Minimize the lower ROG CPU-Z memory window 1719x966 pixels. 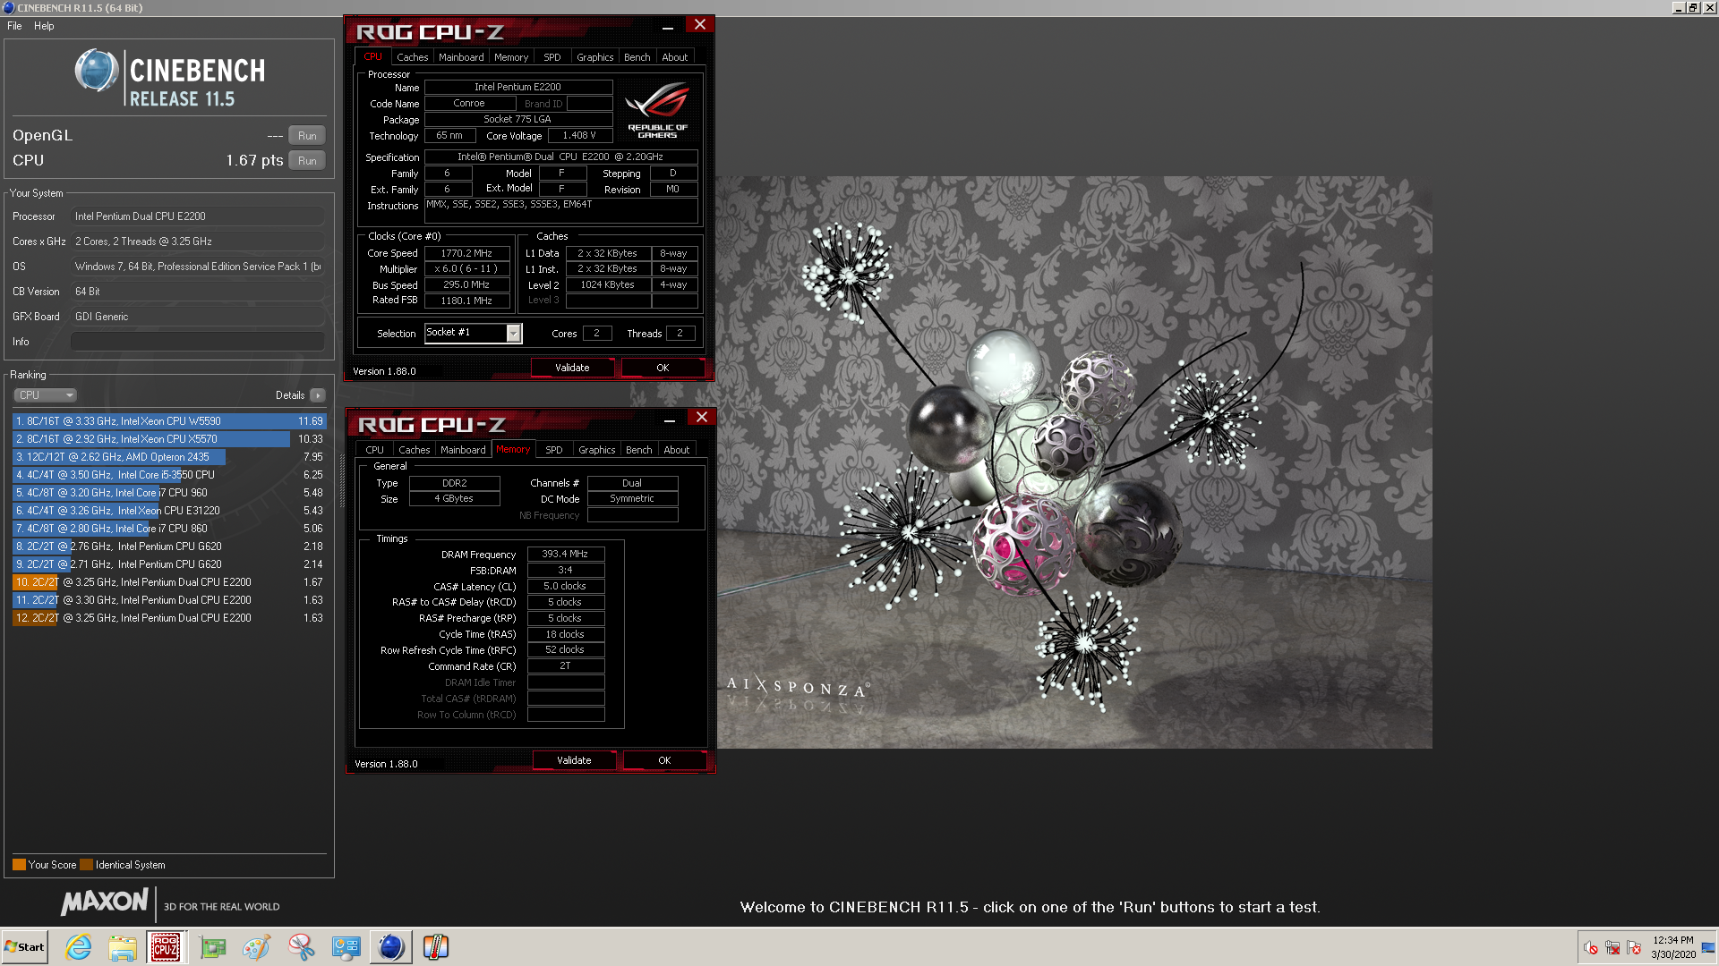[x=670, y=420]
